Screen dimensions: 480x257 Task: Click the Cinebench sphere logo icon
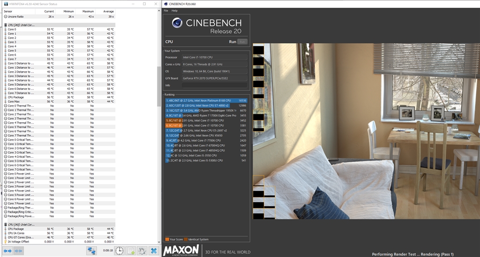177,23
